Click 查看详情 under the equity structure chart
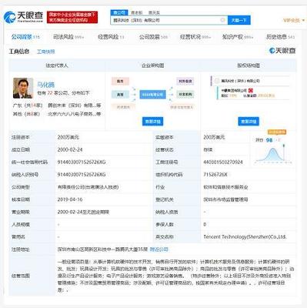The image size is (307, 308). tap(249, 122)
